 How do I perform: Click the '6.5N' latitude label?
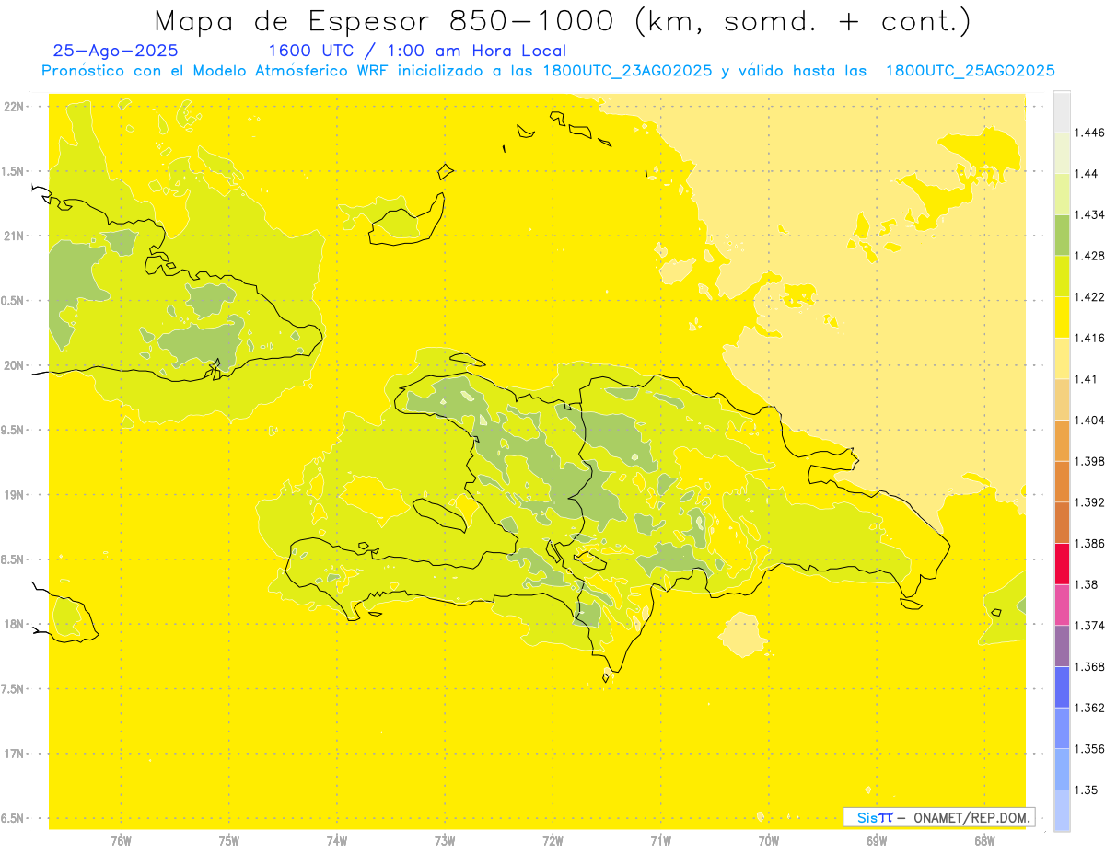coord(14,818)
